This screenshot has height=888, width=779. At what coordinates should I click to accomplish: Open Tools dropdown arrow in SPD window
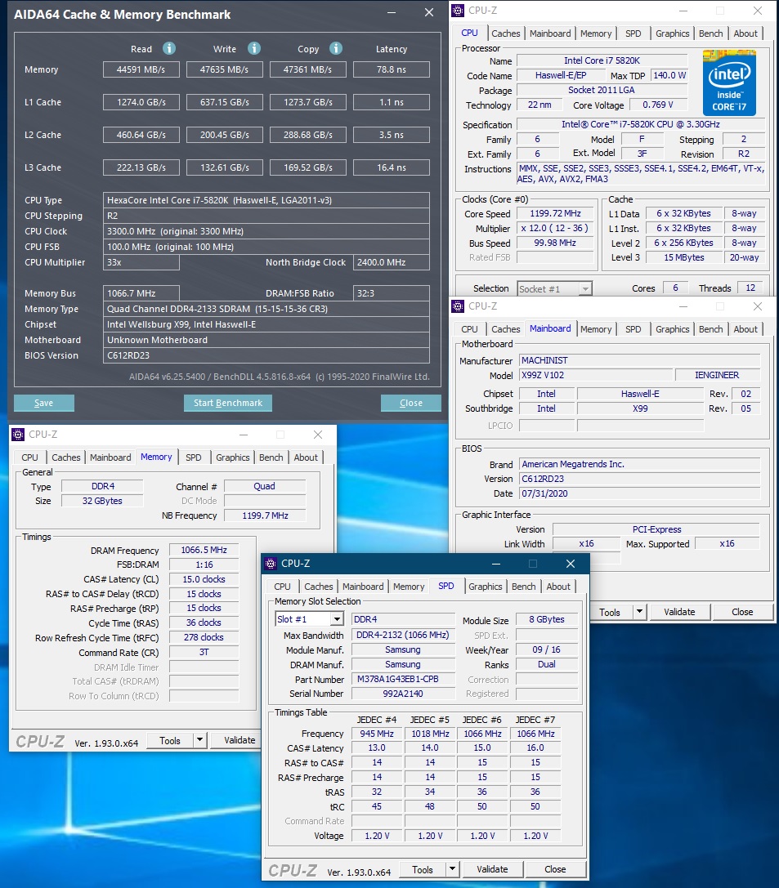click(x=451, y=868)
